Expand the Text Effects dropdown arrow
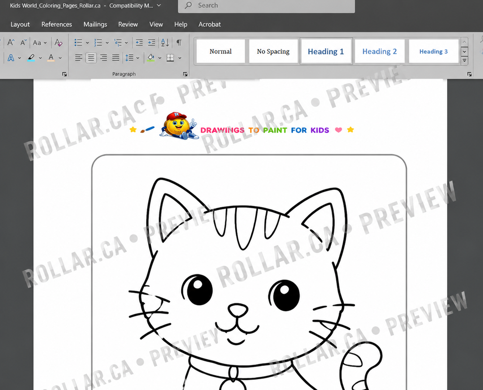The width and height of the screenshot is (483, 390). [19, 58]
